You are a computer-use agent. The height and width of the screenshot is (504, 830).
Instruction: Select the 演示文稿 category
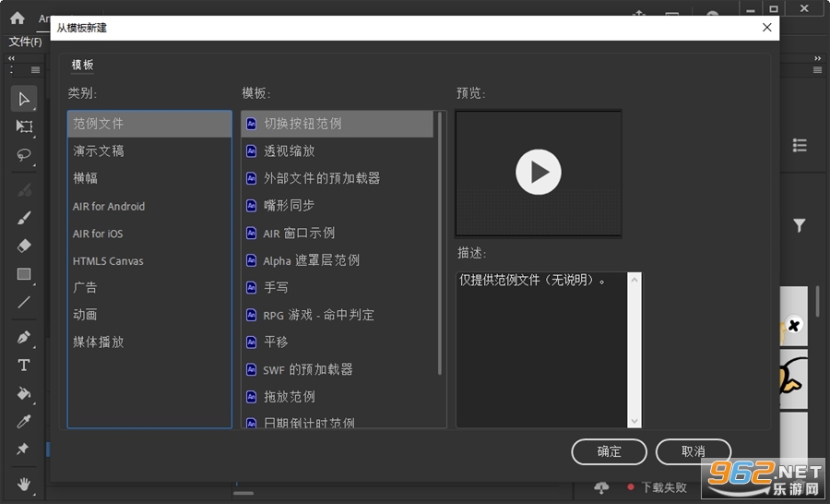149,151
